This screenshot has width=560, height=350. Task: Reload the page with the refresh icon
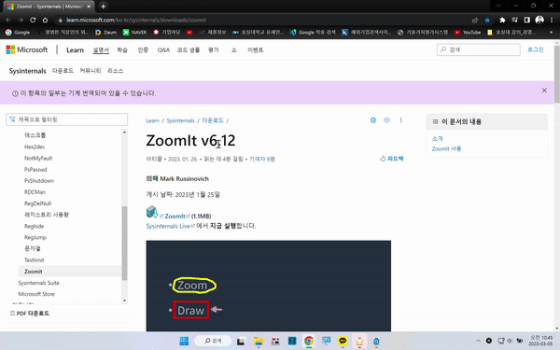[33, 20]
